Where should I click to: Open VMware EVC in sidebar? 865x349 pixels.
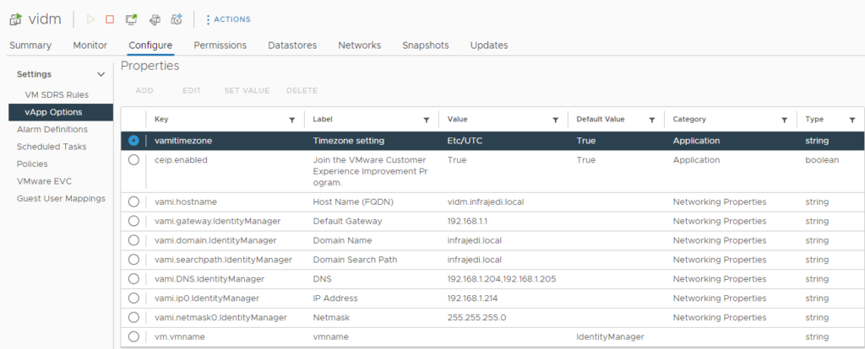coord(44,181)
